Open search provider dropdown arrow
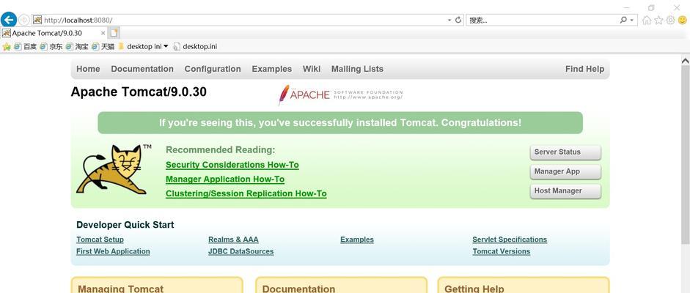 point(632,21)
